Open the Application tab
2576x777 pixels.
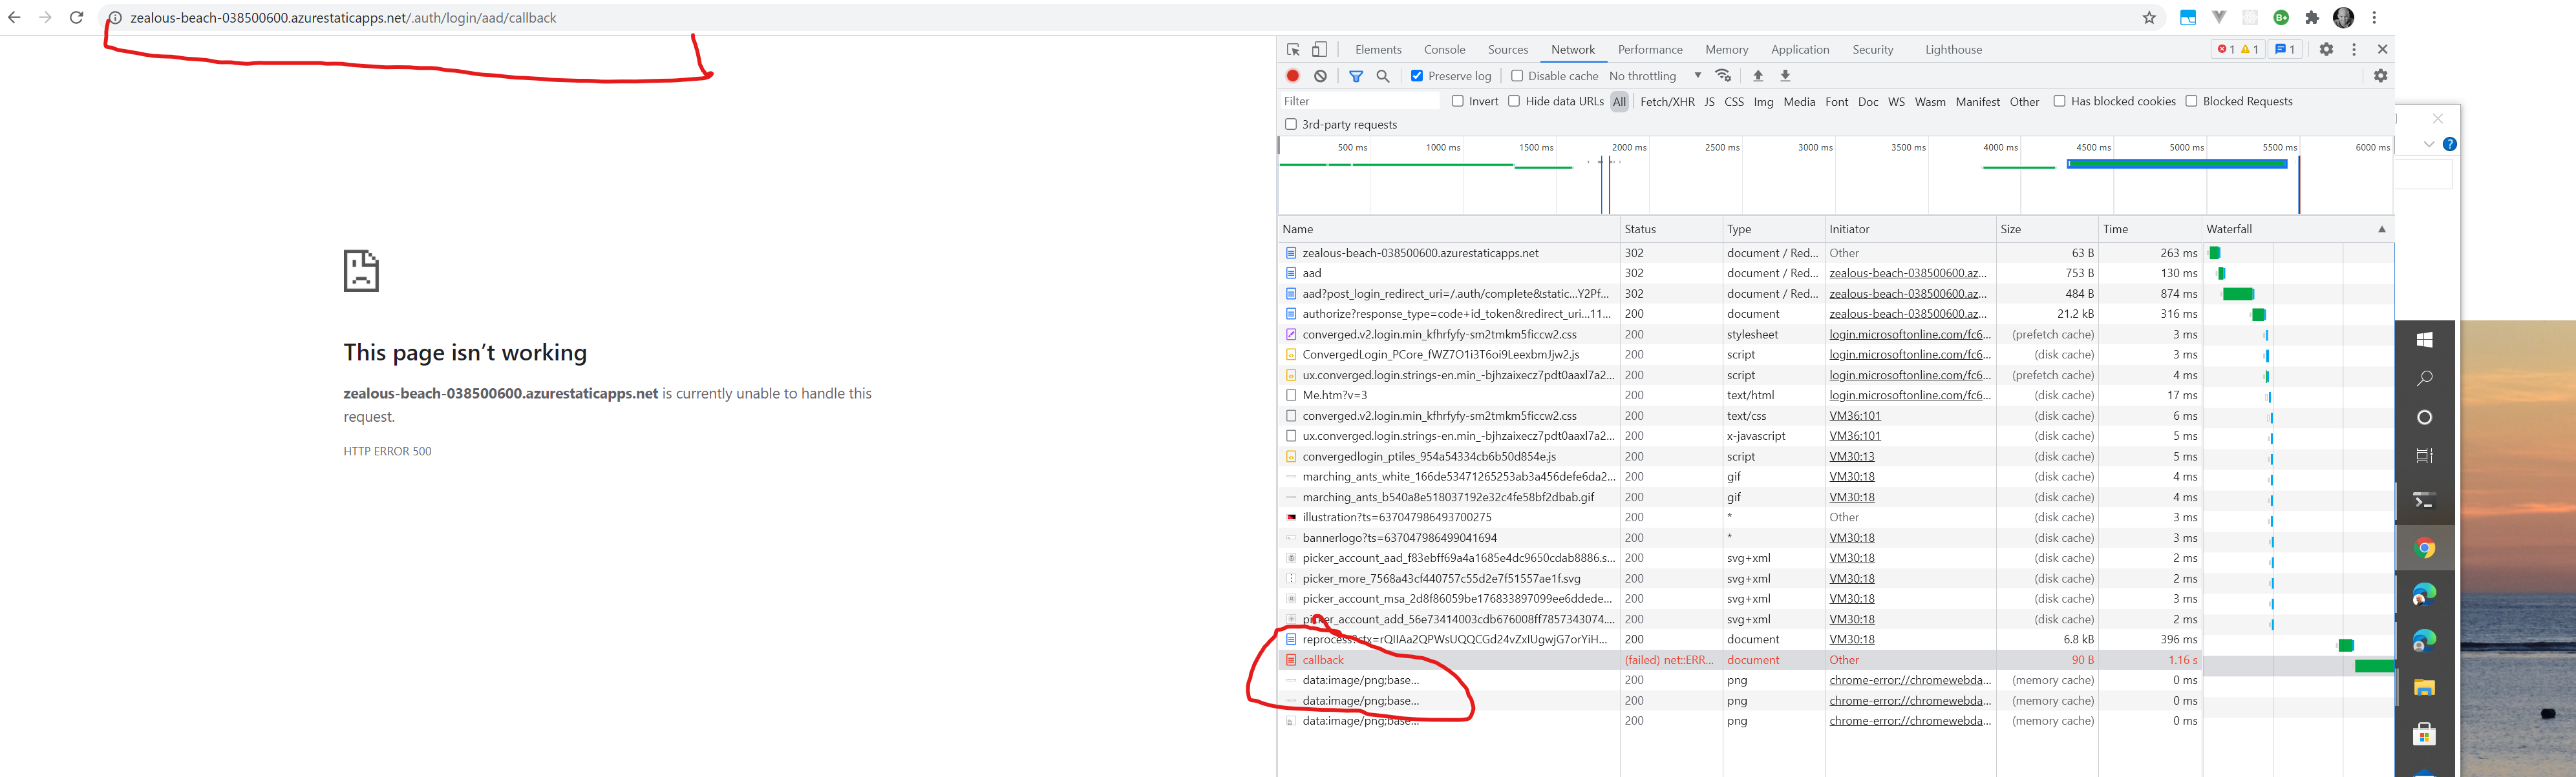pos(1799,49)
